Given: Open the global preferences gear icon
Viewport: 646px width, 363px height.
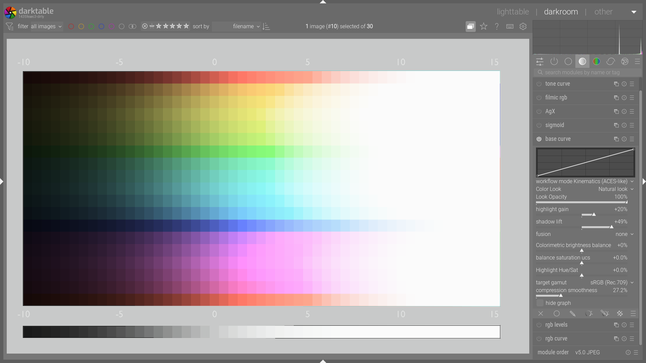Looking at the screenshot, I should click(523, 26).
